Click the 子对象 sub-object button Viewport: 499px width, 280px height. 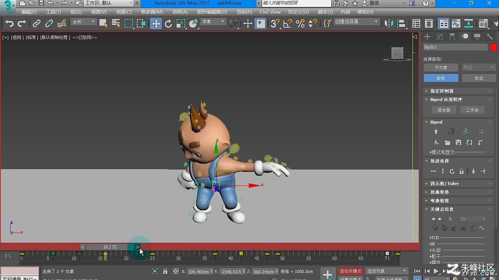(x=441, y=67)
